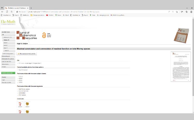Open Information for authors menu item

(x=8, y=59)
